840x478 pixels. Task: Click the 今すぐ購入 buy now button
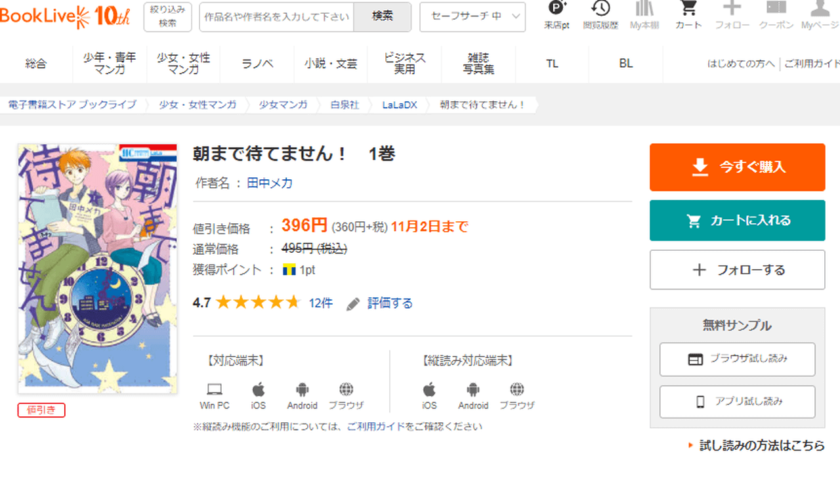pos(737,167)
